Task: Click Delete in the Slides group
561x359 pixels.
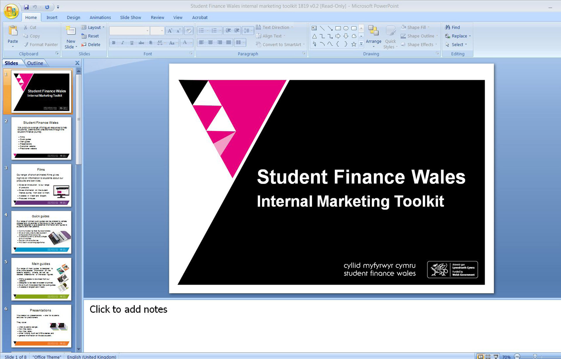Action: [91, 44]
